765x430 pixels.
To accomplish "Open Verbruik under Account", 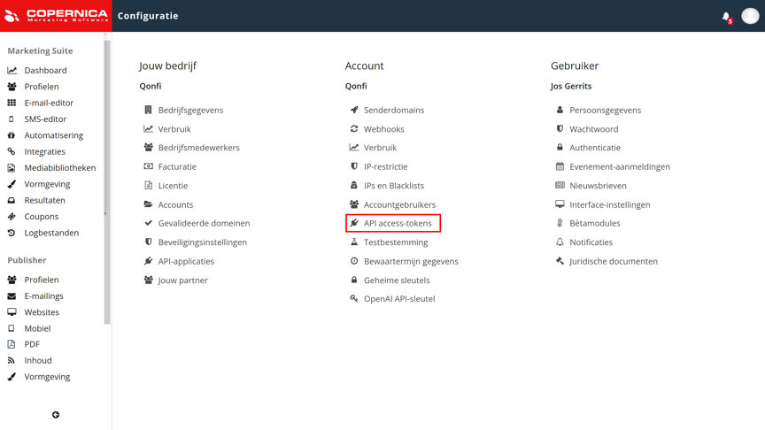I will pyautogui.click(x=380, y=148).
